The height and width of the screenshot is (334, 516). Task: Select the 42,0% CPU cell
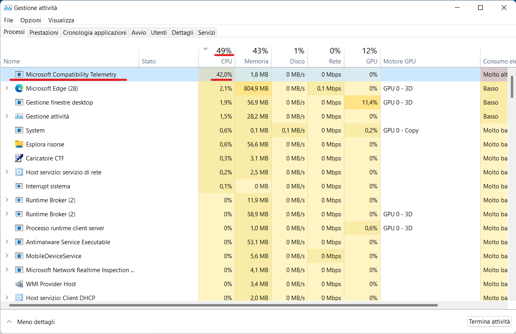[217, 74]
